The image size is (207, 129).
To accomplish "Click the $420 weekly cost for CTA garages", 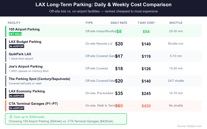I will [146, 106].
